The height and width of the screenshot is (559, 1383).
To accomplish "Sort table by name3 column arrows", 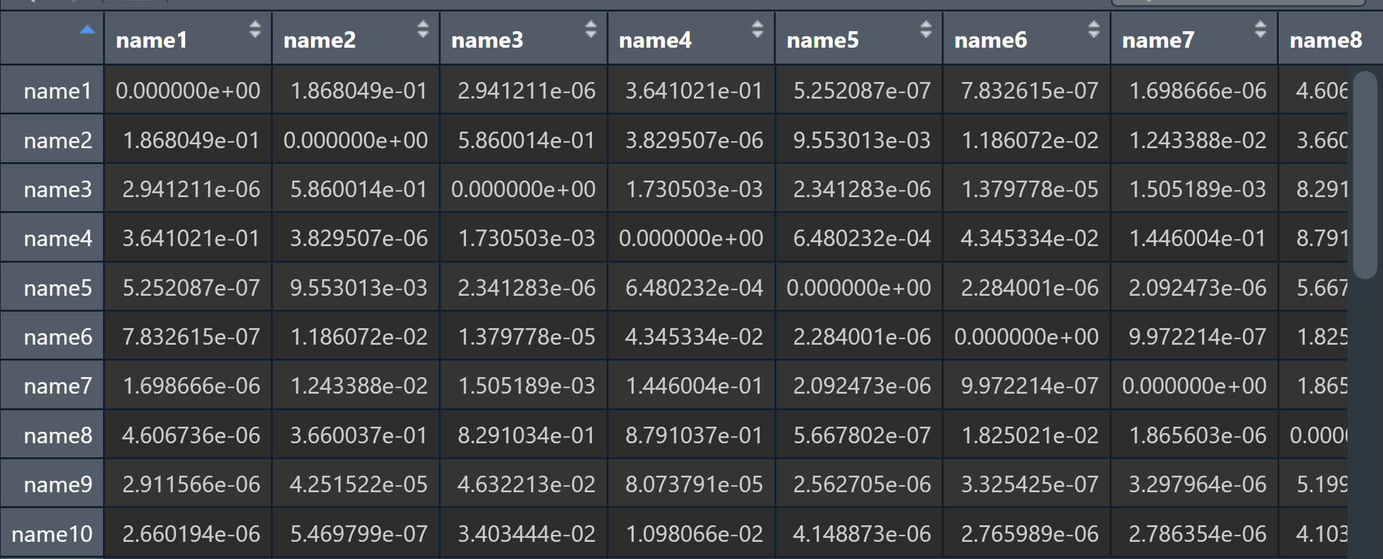I will point(591,29).
